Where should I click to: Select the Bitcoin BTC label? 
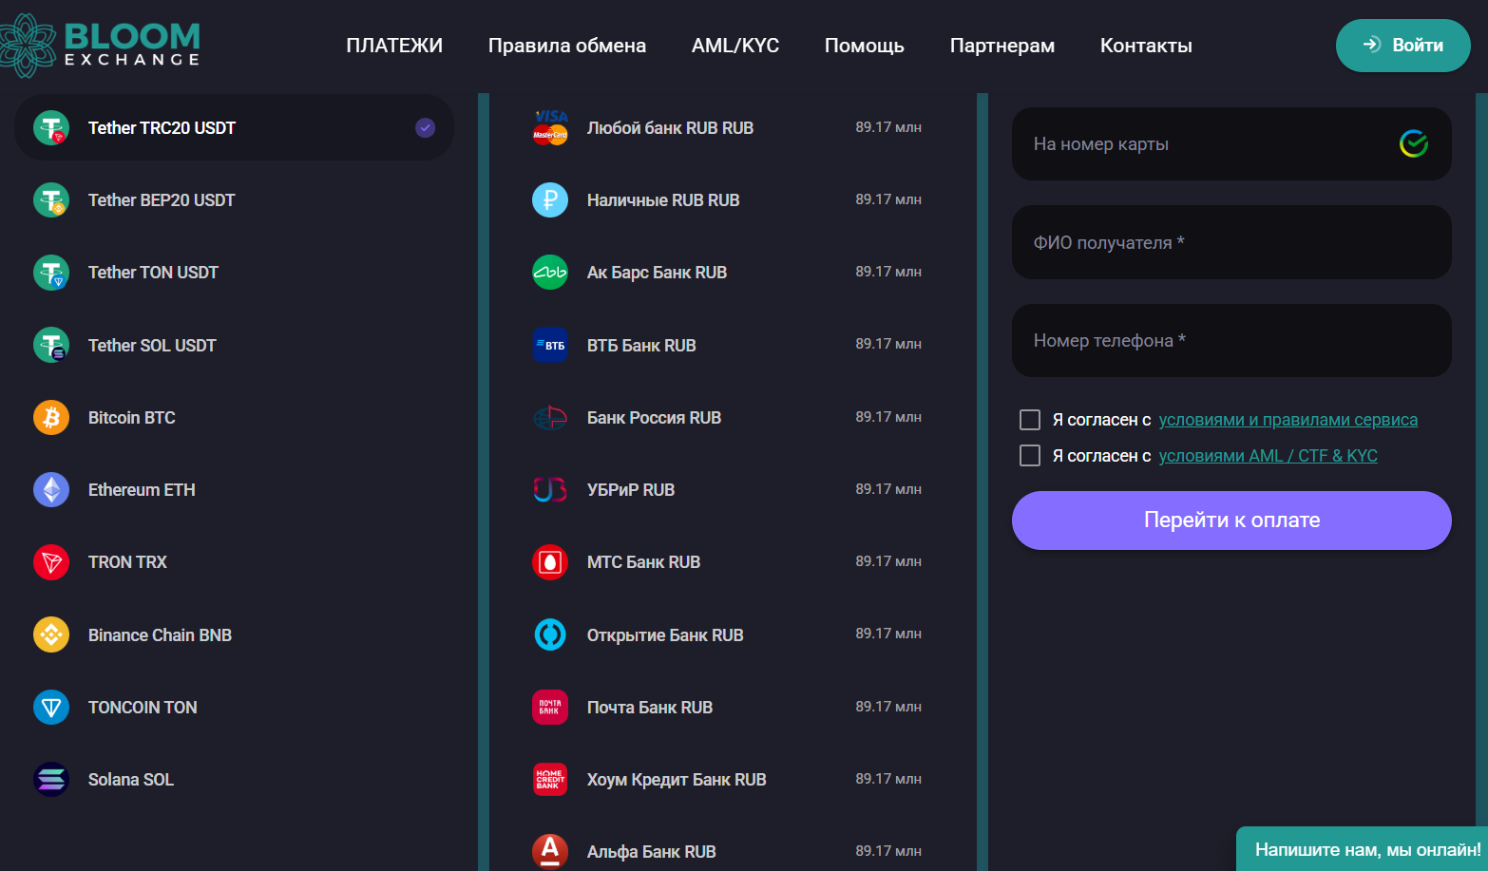pyautogui.click(x=132, y=418)
